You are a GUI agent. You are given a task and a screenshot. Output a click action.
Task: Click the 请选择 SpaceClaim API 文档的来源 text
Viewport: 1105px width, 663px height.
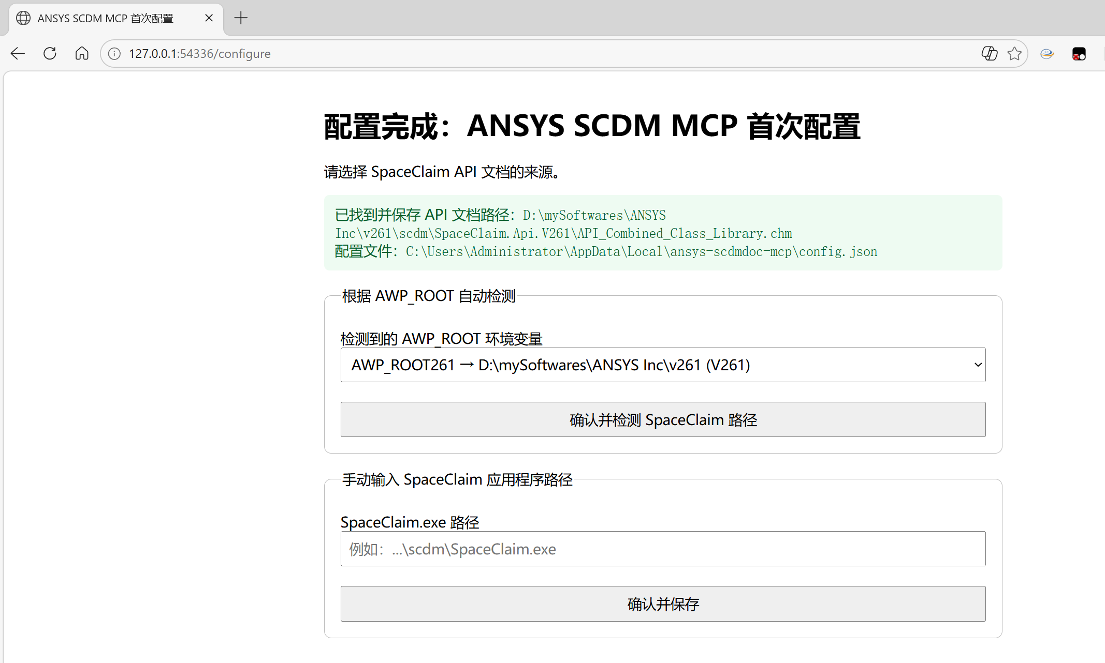[x=443, y=172]
